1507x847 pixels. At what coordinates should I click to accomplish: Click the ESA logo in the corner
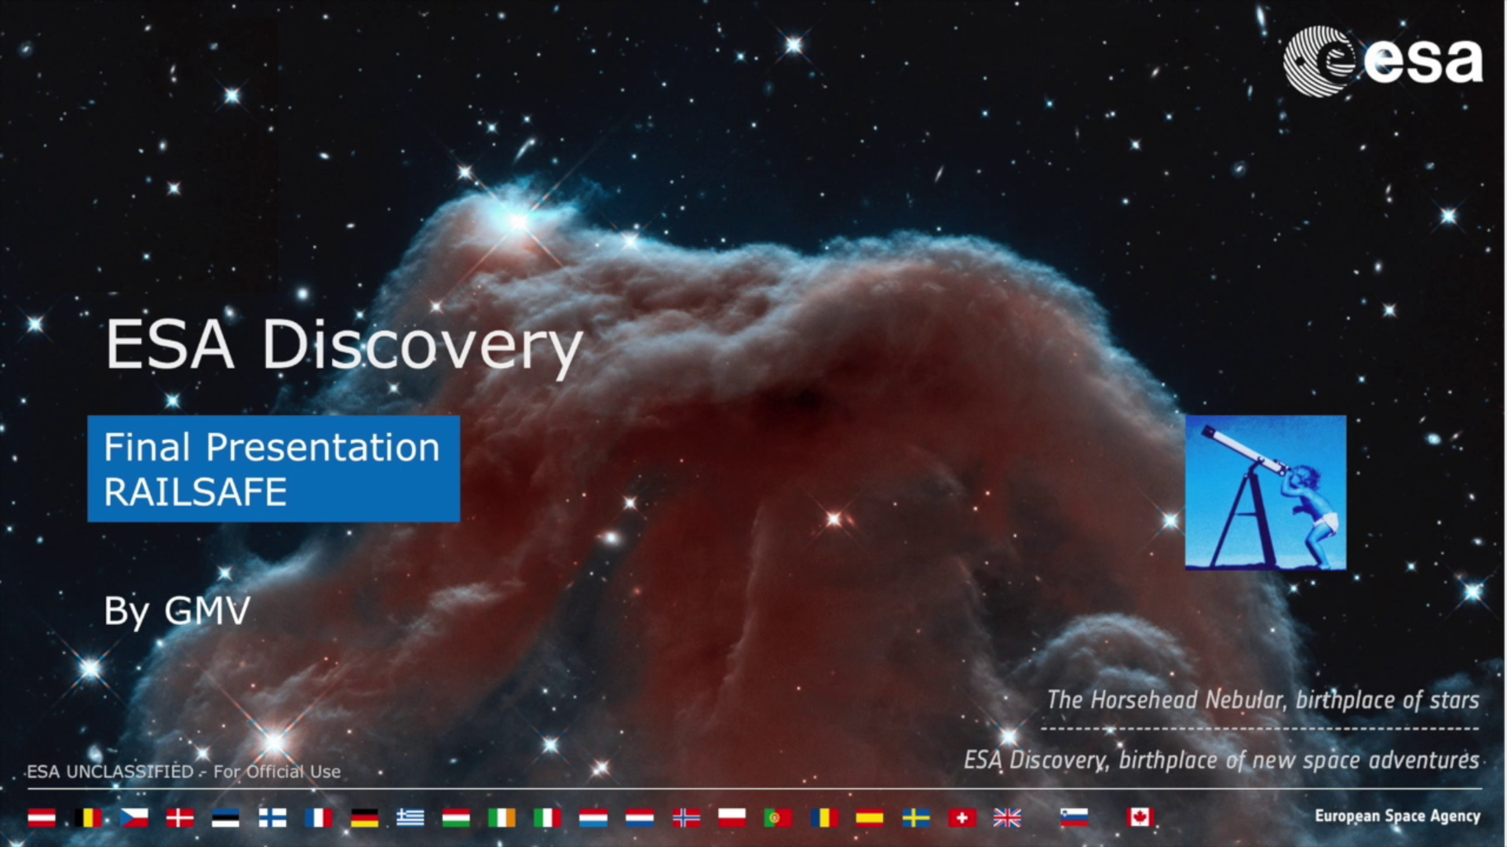pyautogui.click(x=1383, y=61)
